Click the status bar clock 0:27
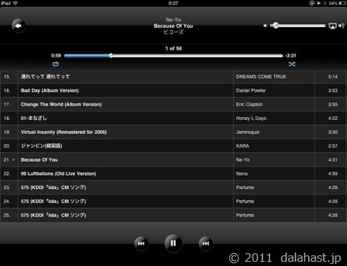Screen dimensions: 347x266 pos(173,3)
